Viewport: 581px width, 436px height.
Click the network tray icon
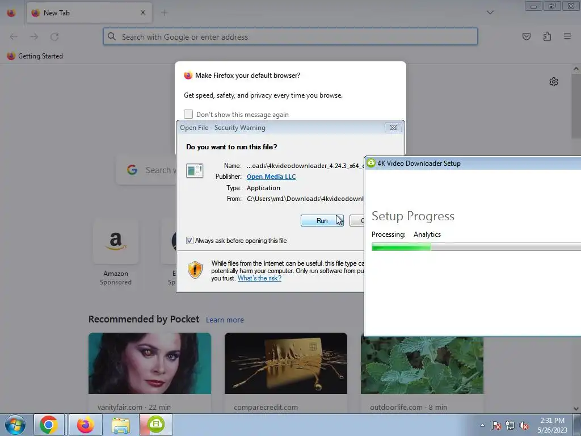coord(510,425)
